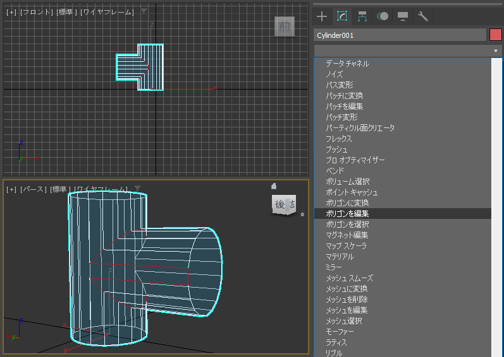The image size is (504, 357).
Task: Select ポイント キャッシュ modifier
Action: 403,192
